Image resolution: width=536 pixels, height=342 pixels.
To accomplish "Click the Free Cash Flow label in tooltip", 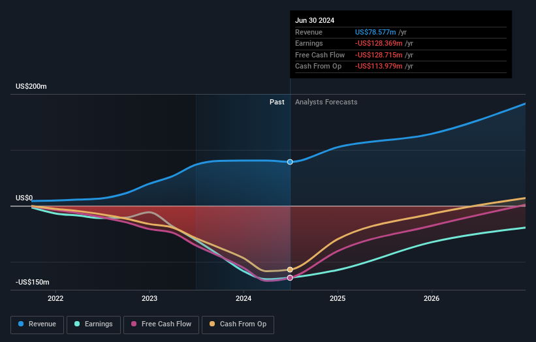I will tap(320, 55).
